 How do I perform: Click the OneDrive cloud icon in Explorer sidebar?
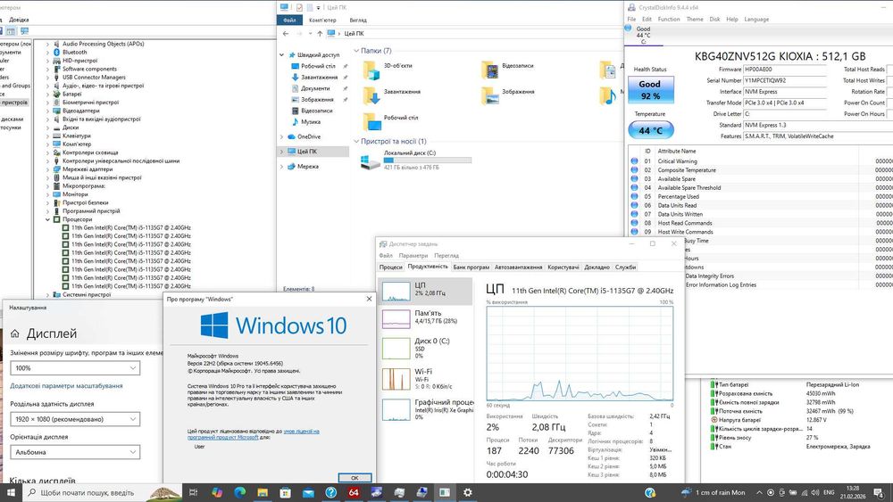[x=292, y=137]
